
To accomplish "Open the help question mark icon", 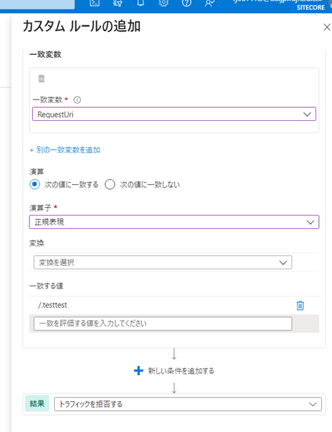I will tap(187, 3).
